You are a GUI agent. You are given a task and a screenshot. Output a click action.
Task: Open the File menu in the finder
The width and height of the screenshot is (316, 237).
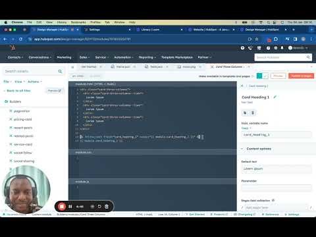click(x=7, y=82)
